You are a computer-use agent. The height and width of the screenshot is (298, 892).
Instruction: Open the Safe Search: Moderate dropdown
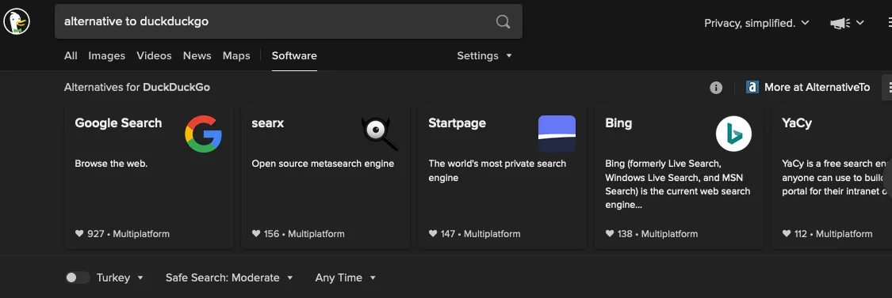tap(229, 277)
